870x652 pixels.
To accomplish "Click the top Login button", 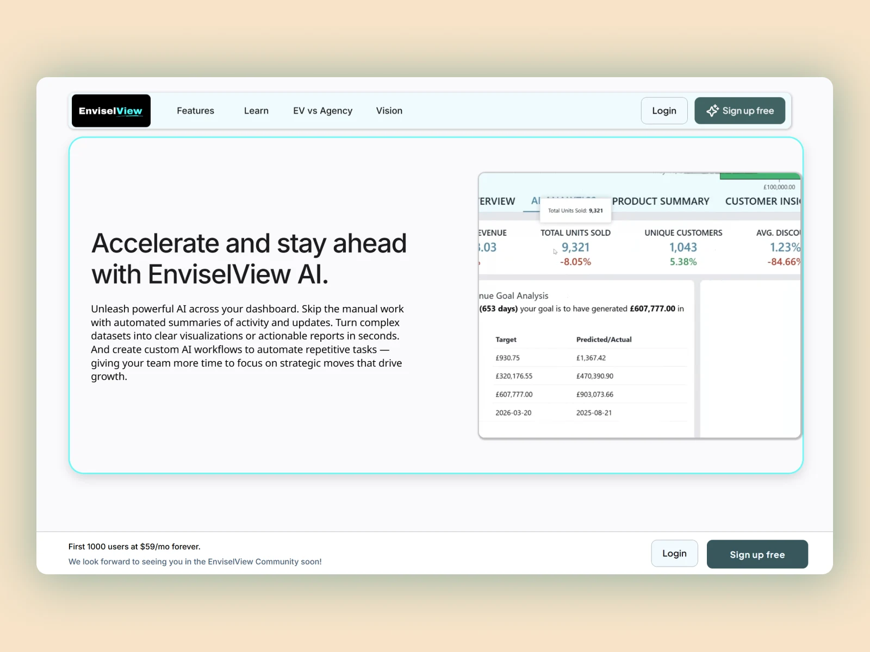I will click(664, 111).
